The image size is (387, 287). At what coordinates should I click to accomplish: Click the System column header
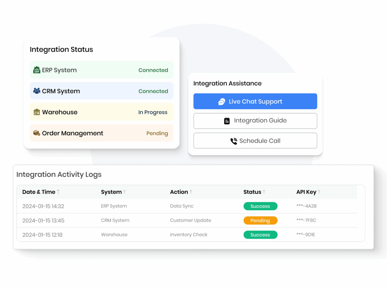point(111,192)
